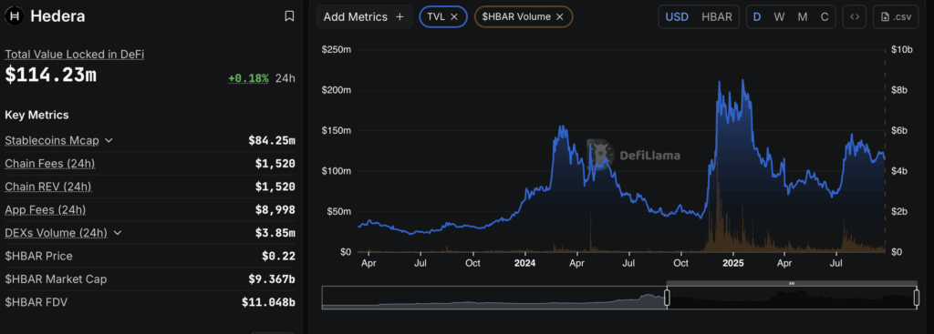The image size is (934, 334).
Task: Remove the TVL metric chip
Action: [x=454, y=17]
